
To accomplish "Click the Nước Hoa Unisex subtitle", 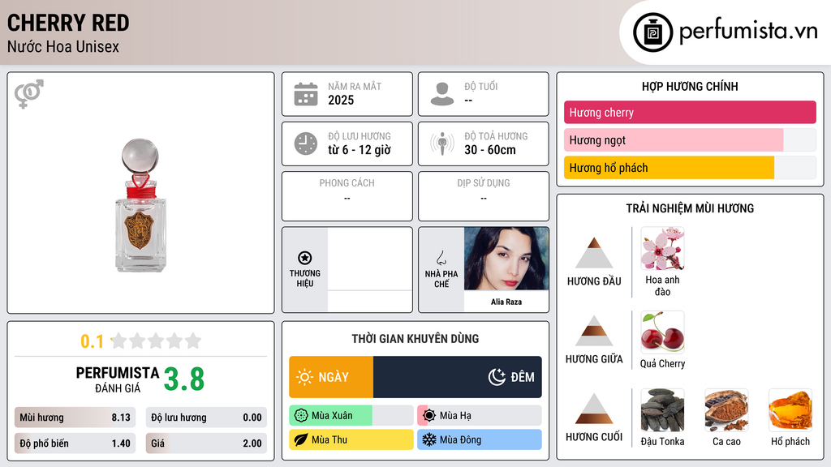I will tap(63, 46).
